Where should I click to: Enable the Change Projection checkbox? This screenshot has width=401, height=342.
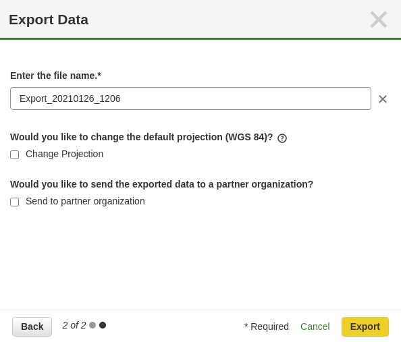tap(15, 154)
